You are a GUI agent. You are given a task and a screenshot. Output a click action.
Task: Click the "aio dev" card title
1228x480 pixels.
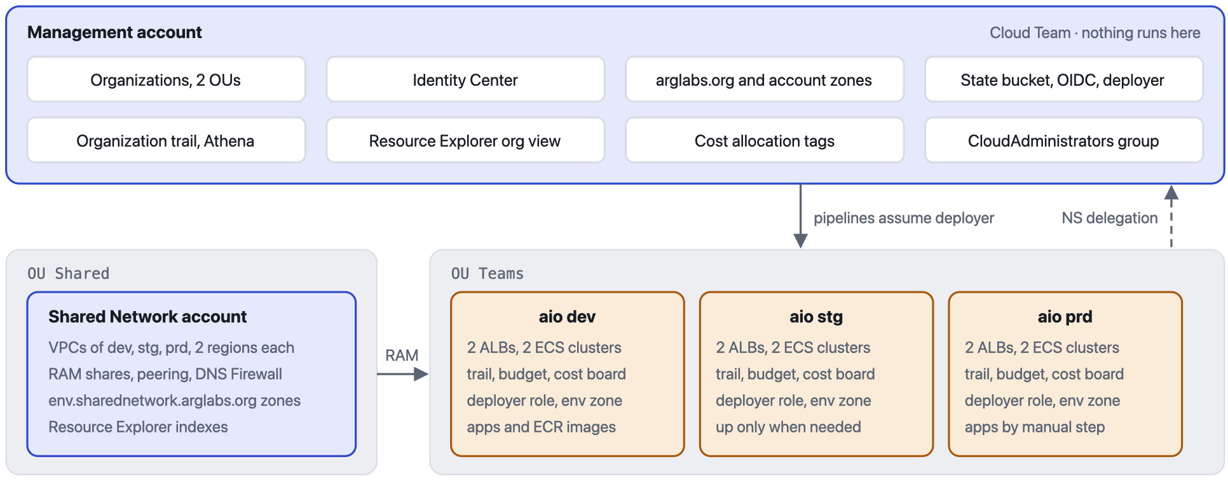[x=567, y=317]
